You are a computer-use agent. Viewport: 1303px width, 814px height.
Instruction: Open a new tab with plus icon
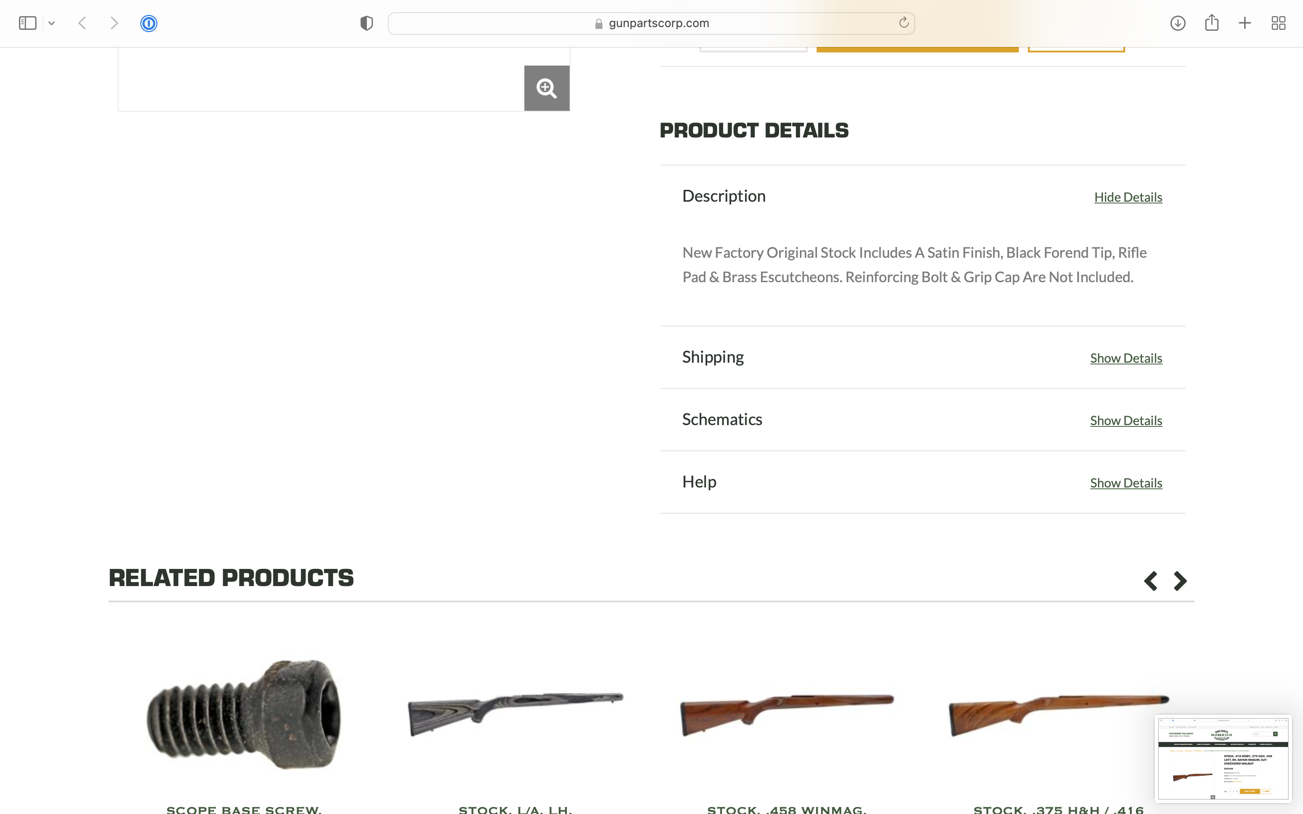pos(1245,23)
